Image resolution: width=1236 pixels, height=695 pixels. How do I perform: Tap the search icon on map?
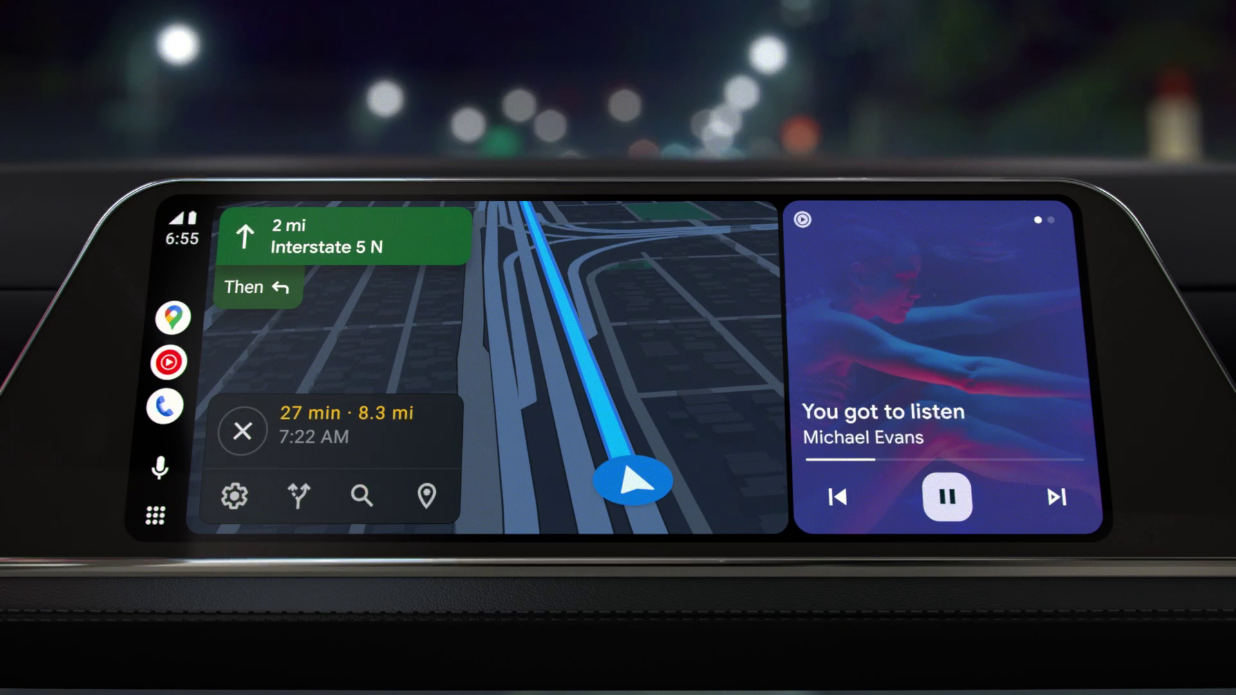(362, 495)
